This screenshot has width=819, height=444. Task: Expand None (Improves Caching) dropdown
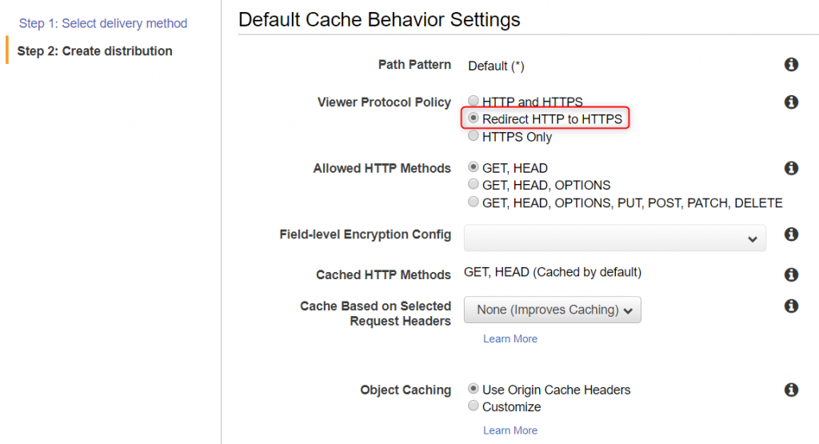(x=552, y=310)
